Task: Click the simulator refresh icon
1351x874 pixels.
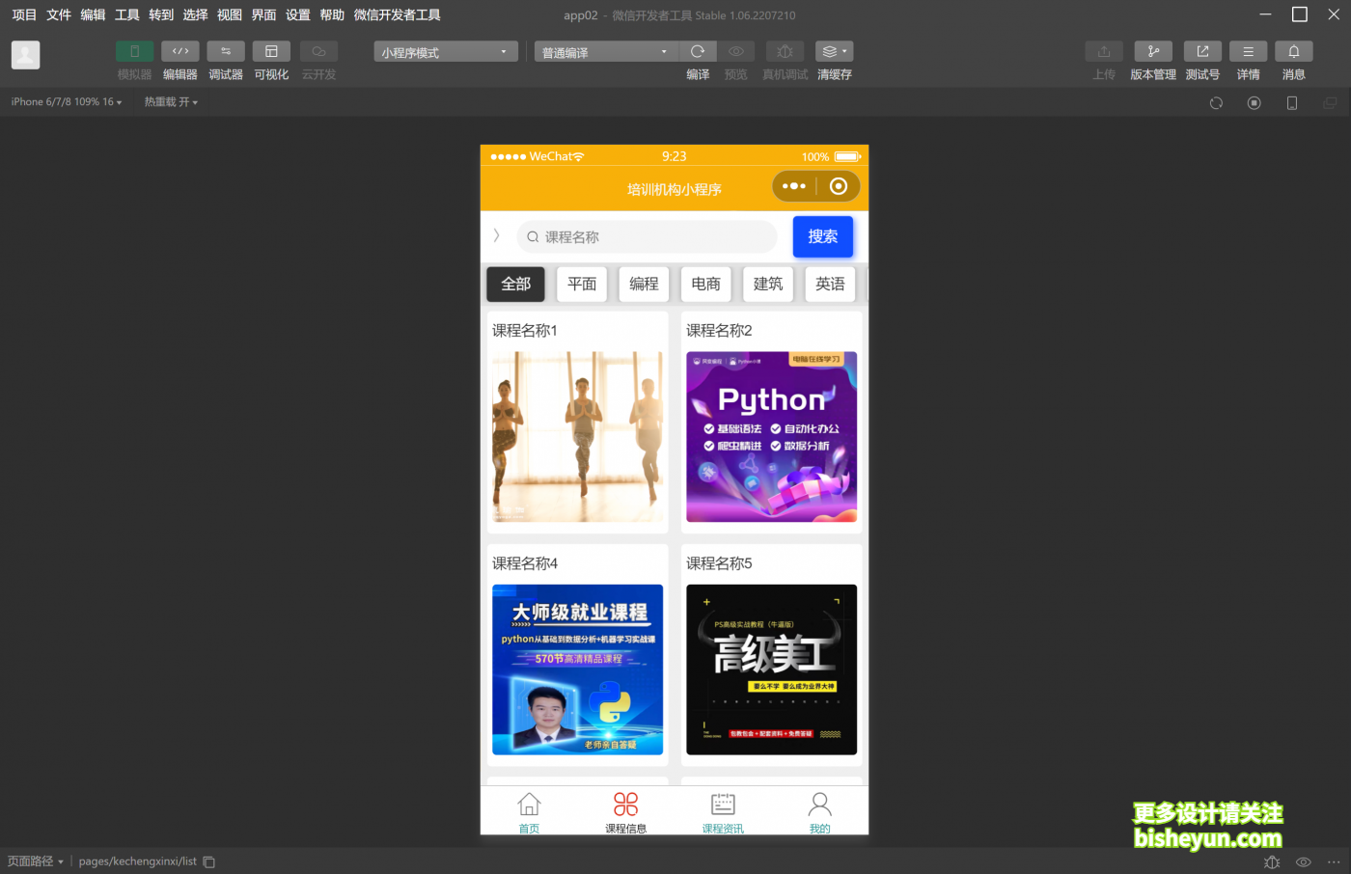Action: coord(1216,102)
